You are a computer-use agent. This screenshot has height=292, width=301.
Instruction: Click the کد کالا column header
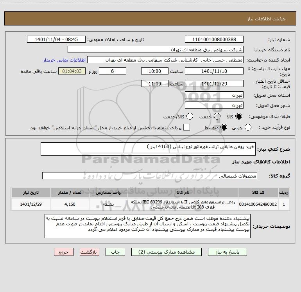click(x=258, y=193)
